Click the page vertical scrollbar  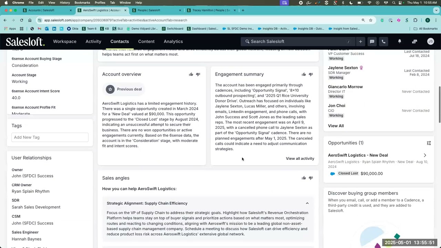(439, 104)
